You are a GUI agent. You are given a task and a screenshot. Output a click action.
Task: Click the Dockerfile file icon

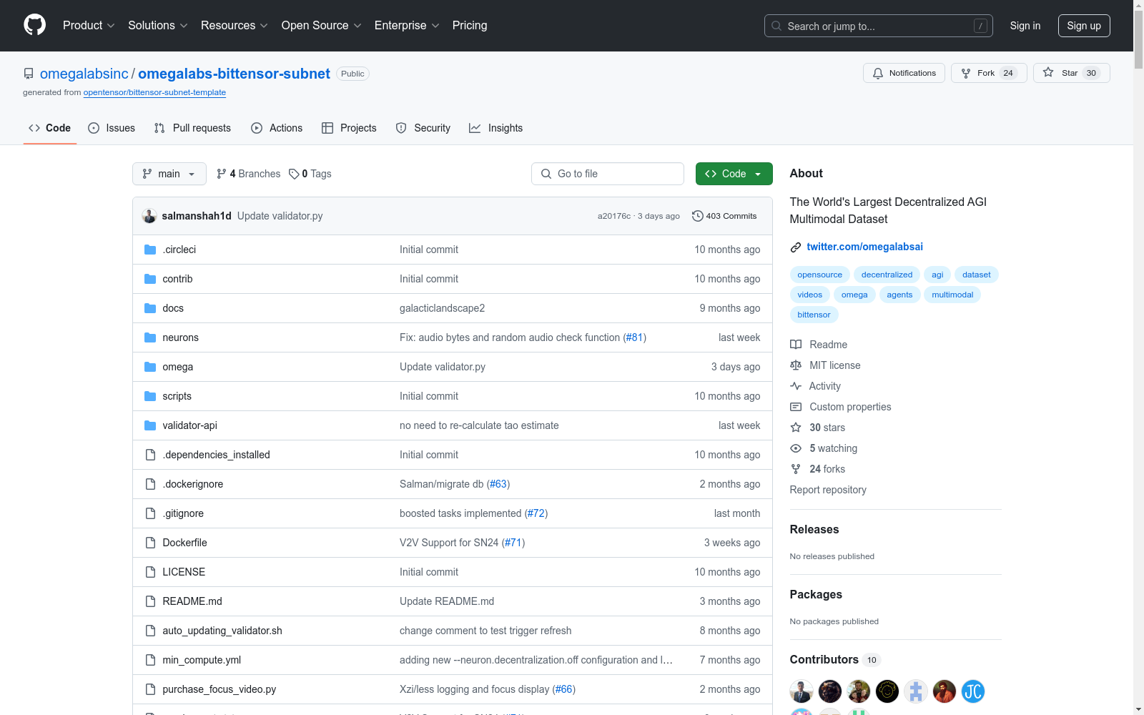tap(150, 543)
